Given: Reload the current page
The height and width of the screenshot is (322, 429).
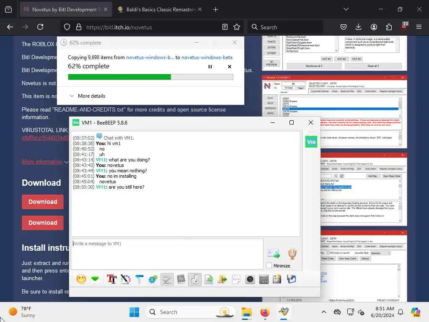Looking at the screenshot, I should click(x=40, y=27).
